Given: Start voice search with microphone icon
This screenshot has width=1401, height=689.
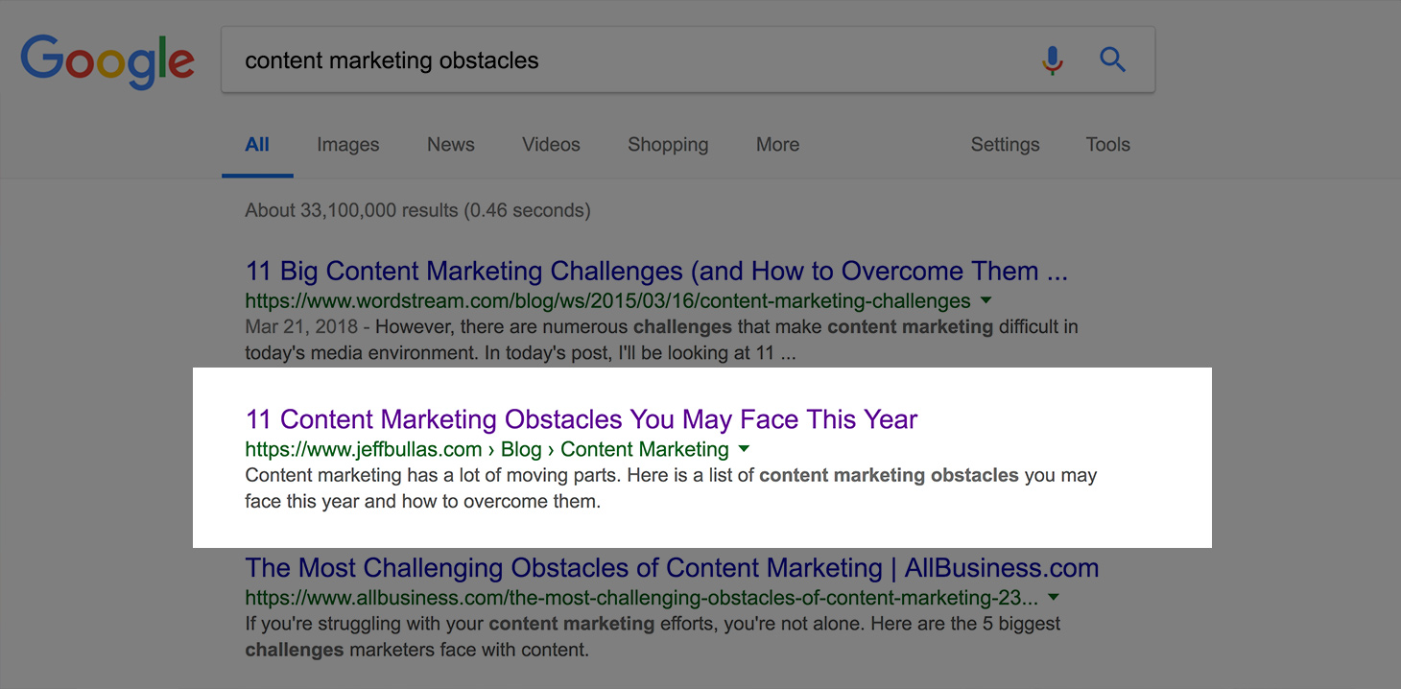Looking at the screenshot, I should pos(1053,60).
